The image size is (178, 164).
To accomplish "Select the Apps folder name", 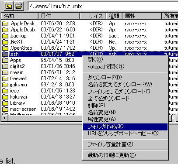I will [x=15, y=60].
